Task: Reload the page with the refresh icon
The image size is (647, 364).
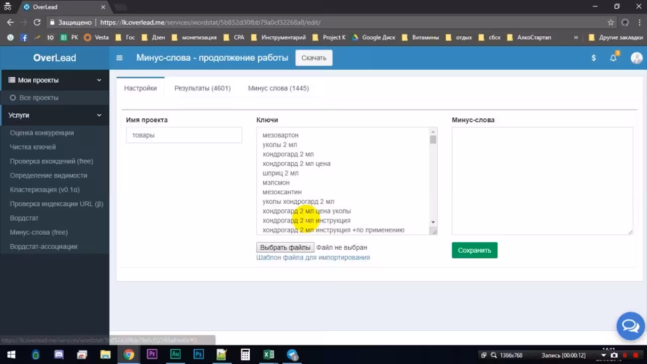Action: (x=37, y=22)
